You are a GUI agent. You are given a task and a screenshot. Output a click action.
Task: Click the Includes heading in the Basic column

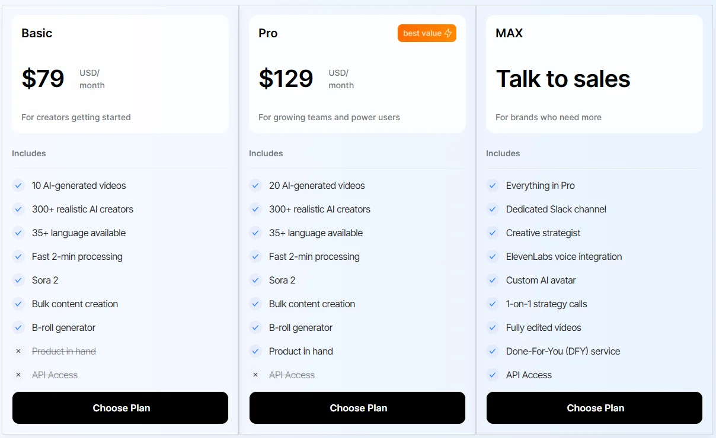[x=28, y=153]
